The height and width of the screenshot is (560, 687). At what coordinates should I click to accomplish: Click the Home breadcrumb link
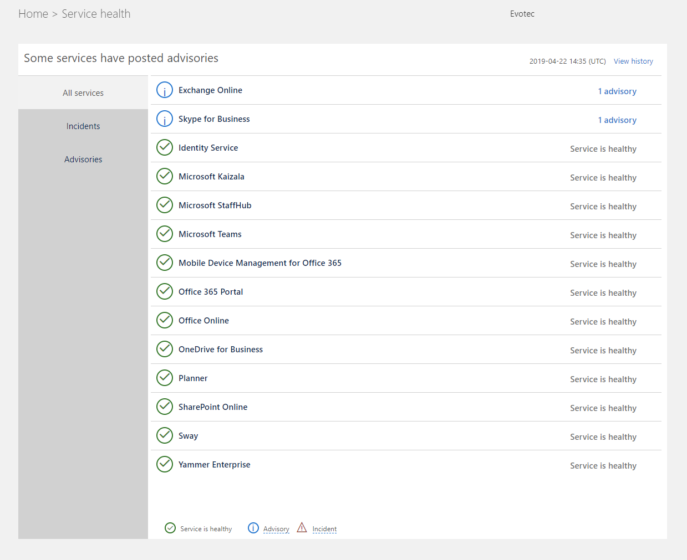pyautogui.click(x=33, y=13)
